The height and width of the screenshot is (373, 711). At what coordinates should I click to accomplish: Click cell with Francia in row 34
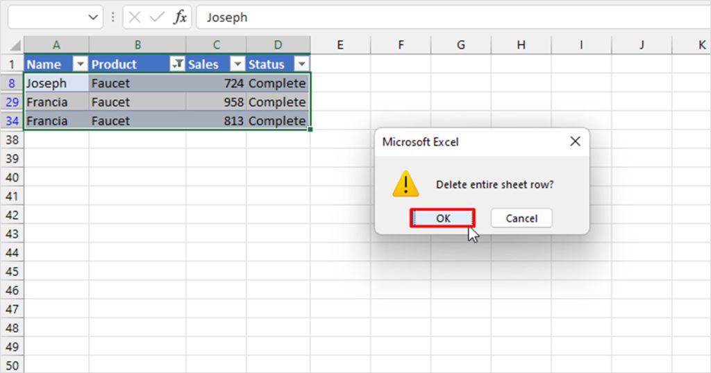point(56,121)
